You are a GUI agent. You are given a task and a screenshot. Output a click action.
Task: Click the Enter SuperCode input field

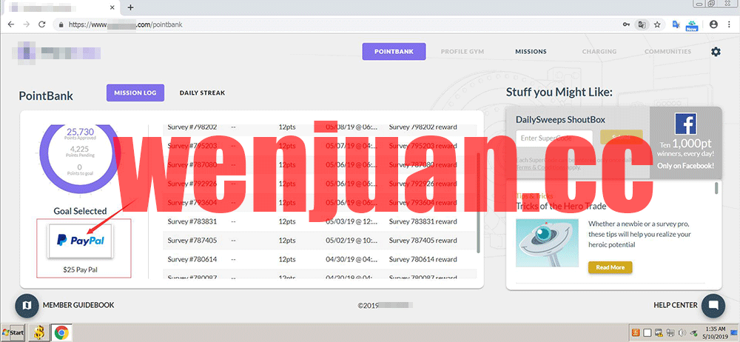[x=554, y=138]
